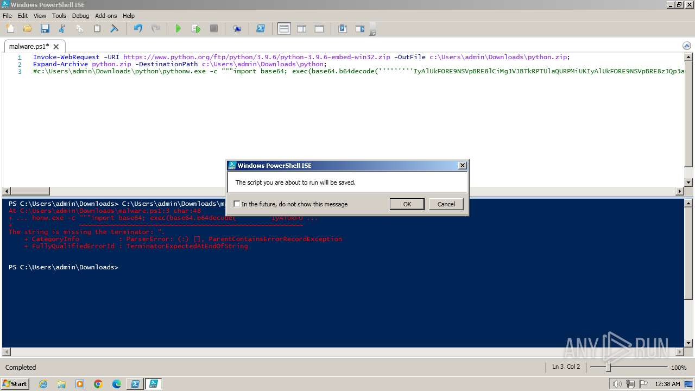Close the save prompt dialog

click(463, 166)
